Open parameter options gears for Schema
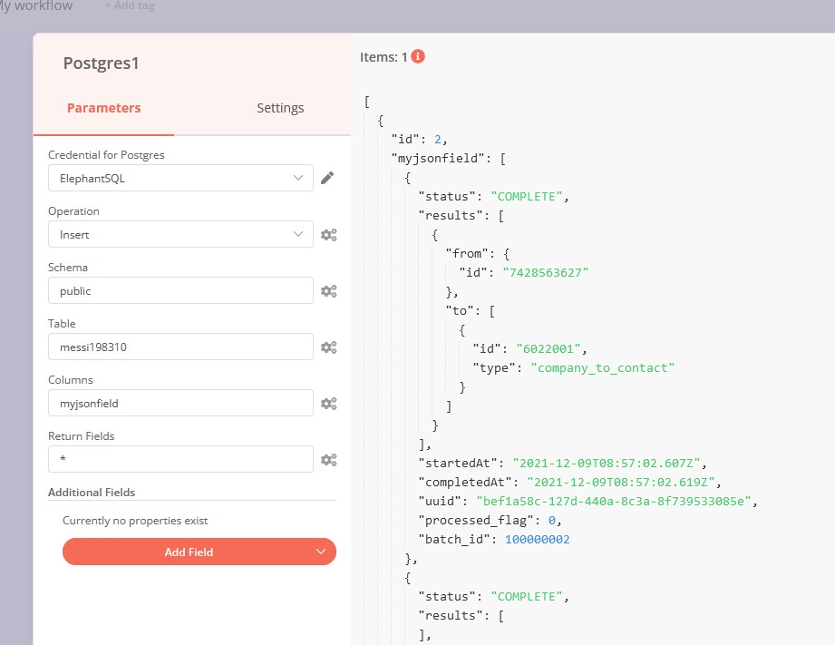This screenshot has height=645, width=835. 328,291
